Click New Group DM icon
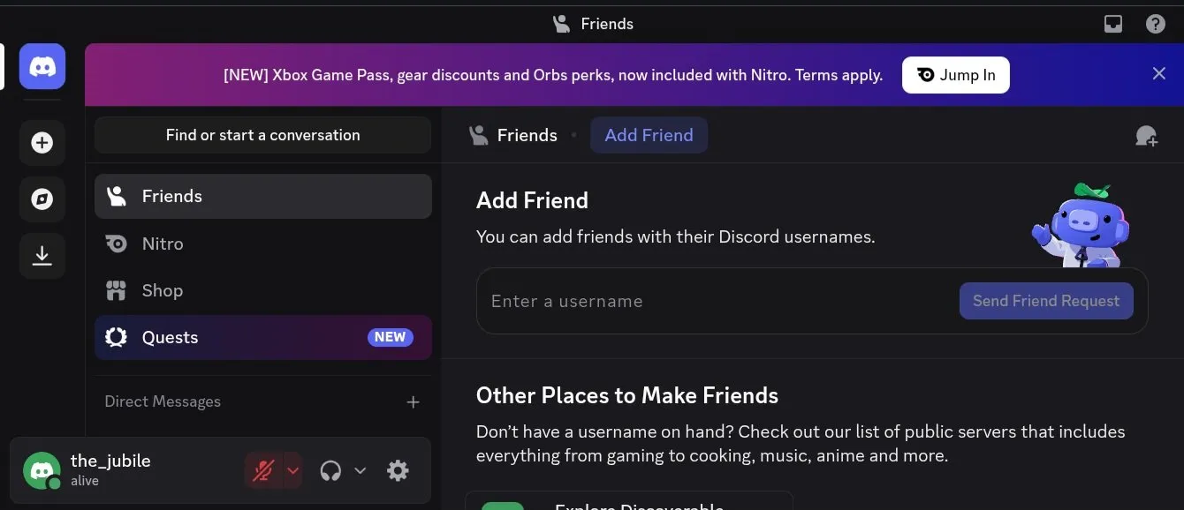The image size is (1184, 510). point(1146,136)
